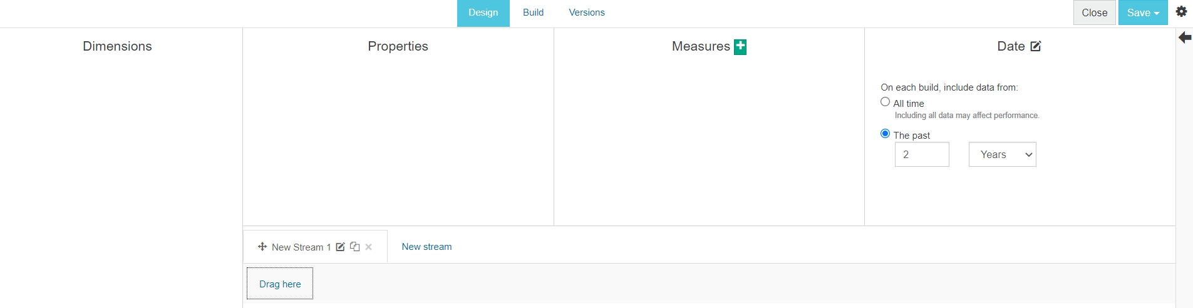Delete New Stream 1 with the X icon
The height and width of the screenshot is (308, 1193).
point(369,247)
